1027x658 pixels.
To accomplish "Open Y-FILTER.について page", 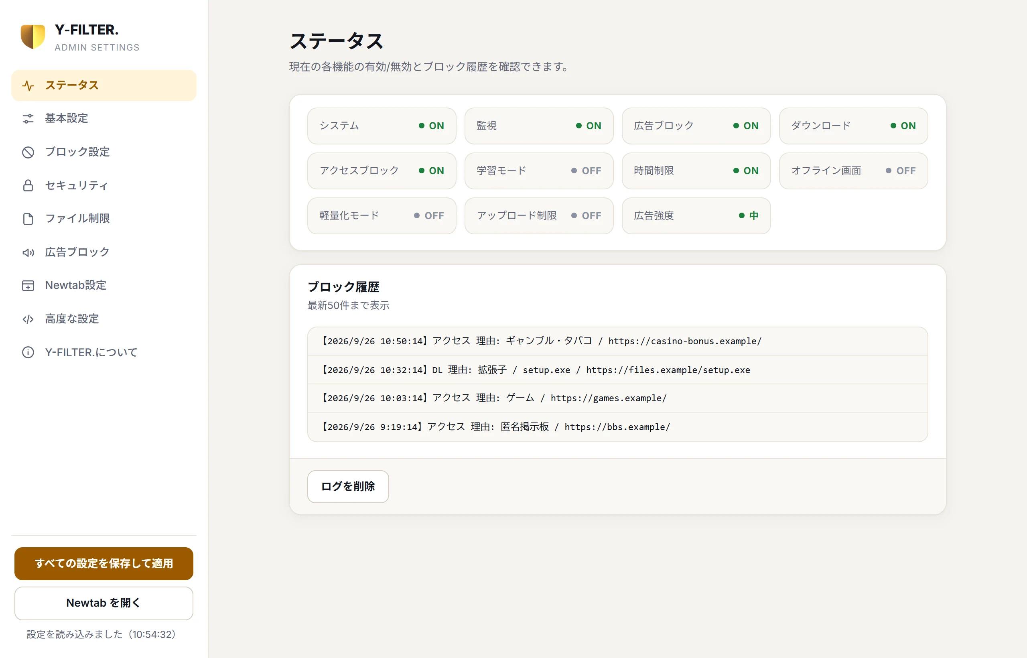I will (x=104, y=353).
